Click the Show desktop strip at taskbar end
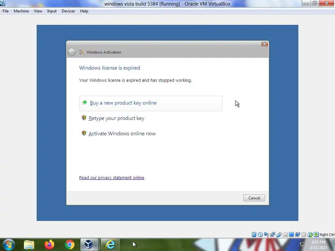335x251 pixels. click(333, 244)
